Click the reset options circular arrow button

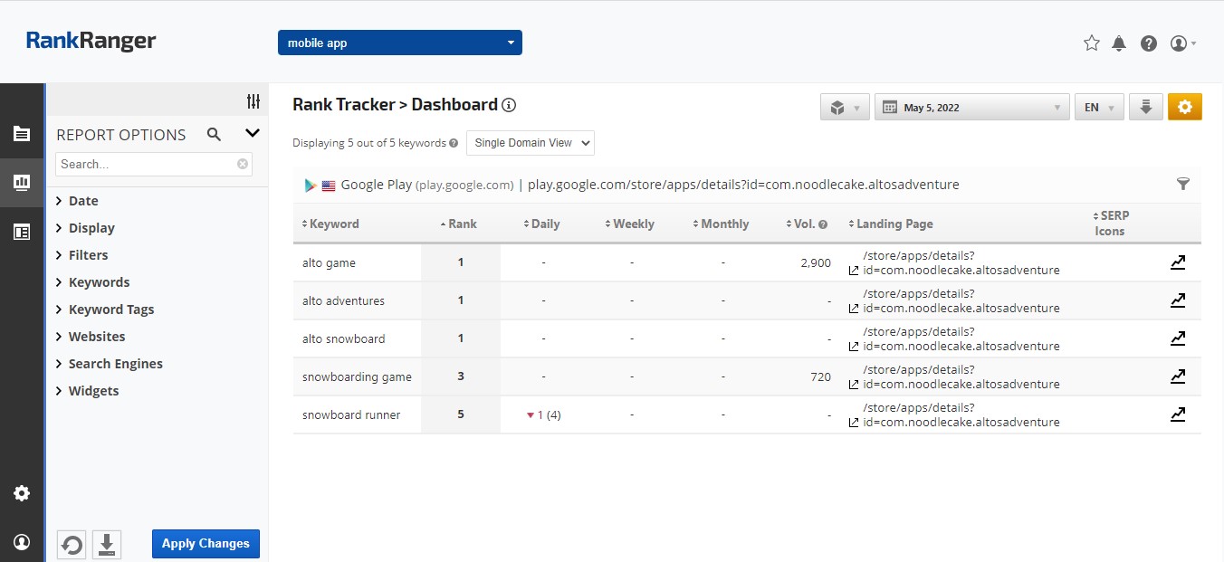pyautogui.click(x=72, y=544)
